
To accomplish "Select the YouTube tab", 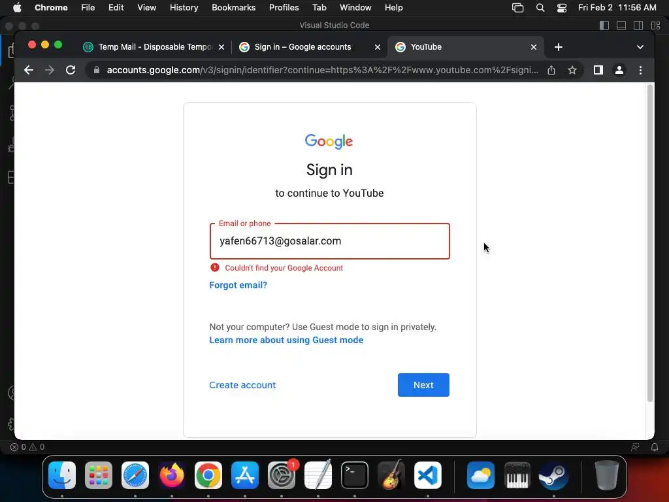I will [x=465, y=47].
